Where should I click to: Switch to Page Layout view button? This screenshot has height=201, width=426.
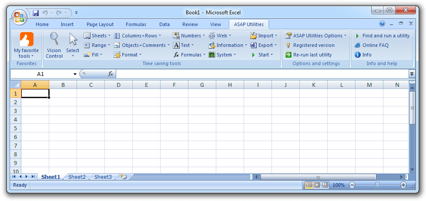[x=317, y=185]
